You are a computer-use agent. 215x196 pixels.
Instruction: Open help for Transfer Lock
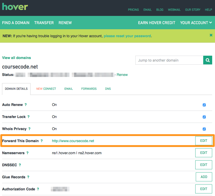pos(28,117)
